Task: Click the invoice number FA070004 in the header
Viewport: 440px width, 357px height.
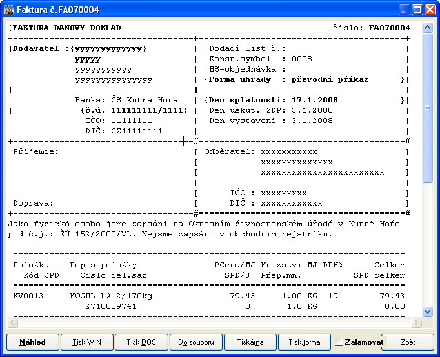Action: [x=389, y=28]
